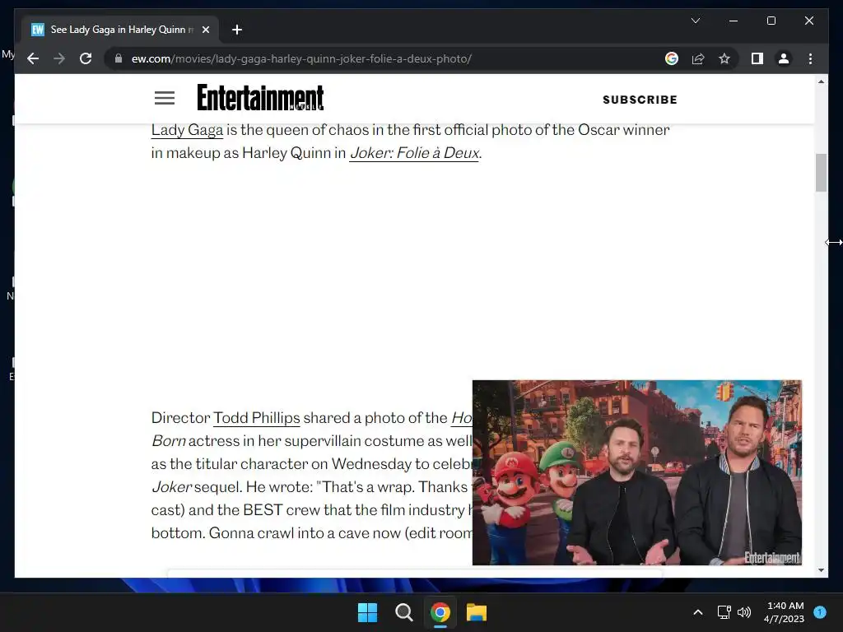Open the Windows Start menu
This screenshot has width=843, height=632.
pyautogui.click(x=368, y=612)
